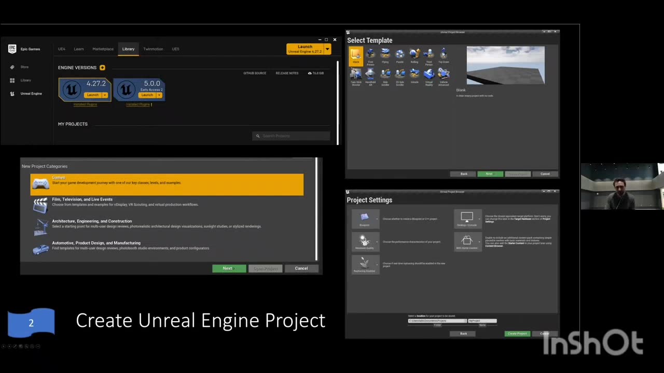
Task: Select the Games category row
Action: 167,184
